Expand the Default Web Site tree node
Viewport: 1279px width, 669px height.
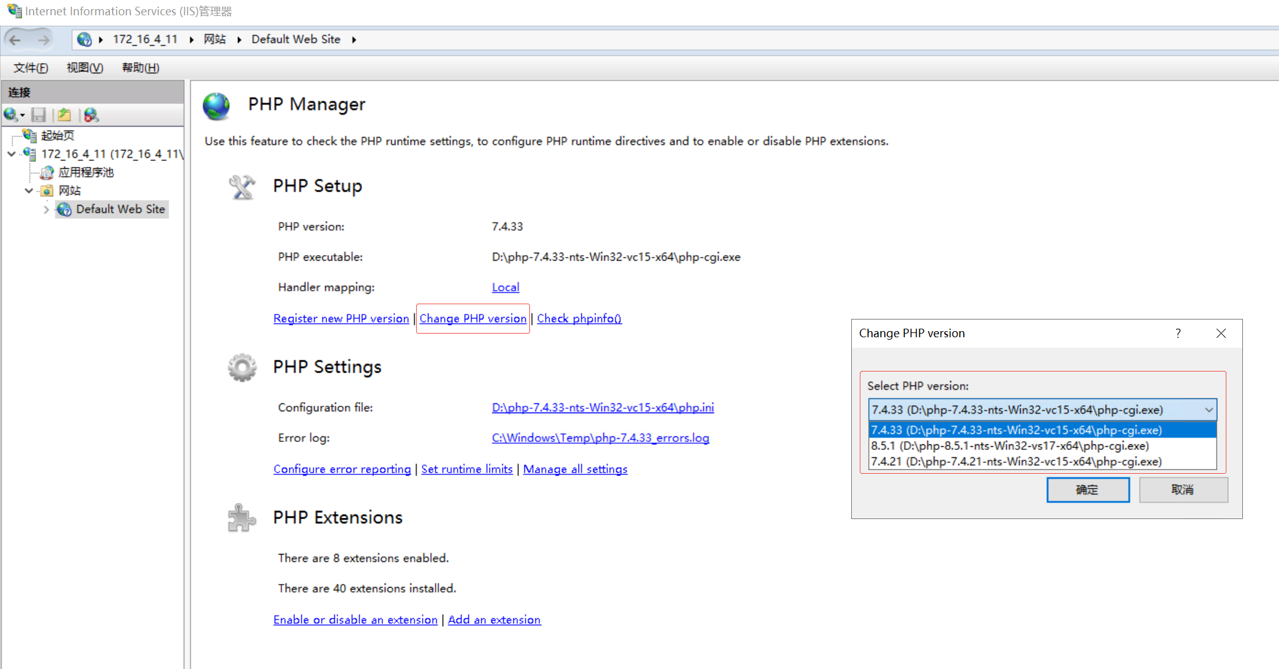click(x=47, y=209)
